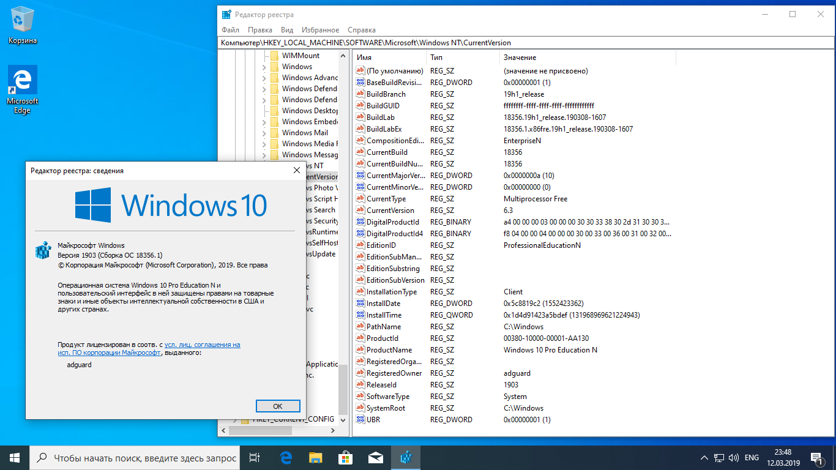Open the Start menu
This screenshot has width=836, height=470.
click(x=15, y=457)
